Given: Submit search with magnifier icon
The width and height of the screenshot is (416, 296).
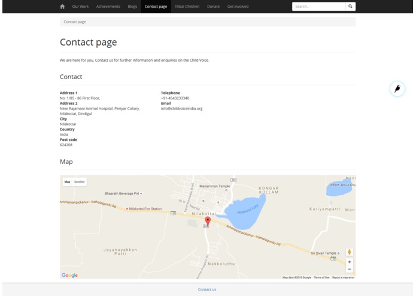Looking at the screenshot, I should [x=350, y=7].
